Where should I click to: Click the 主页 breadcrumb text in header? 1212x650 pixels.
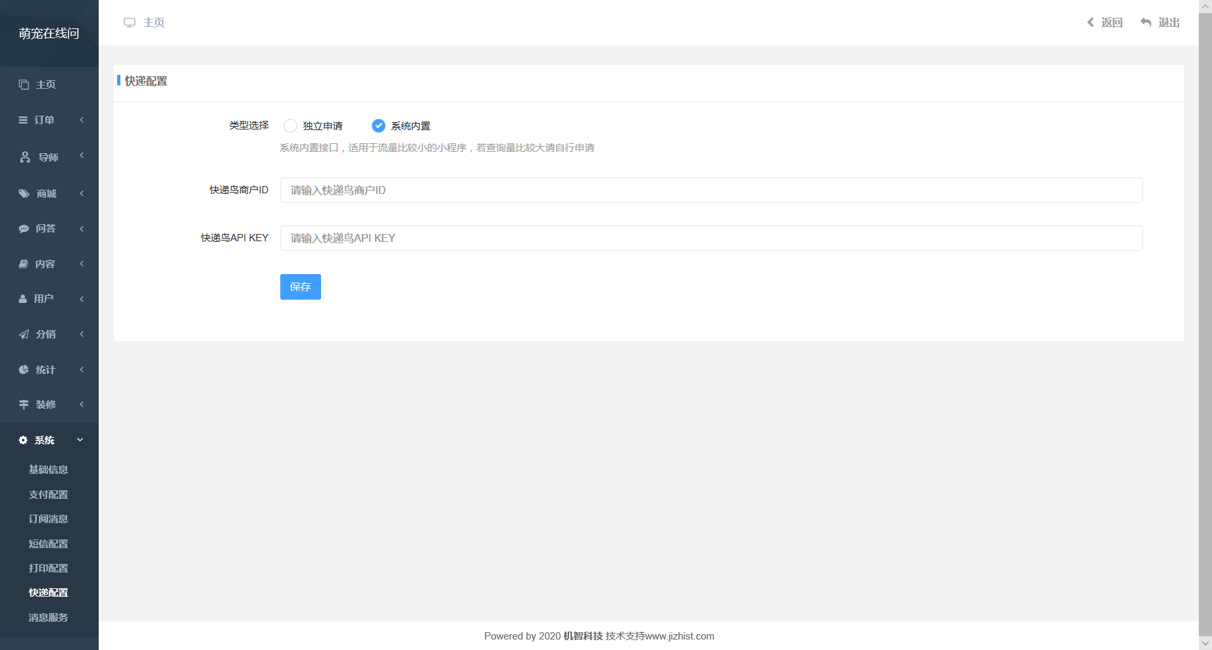(154, 22)
